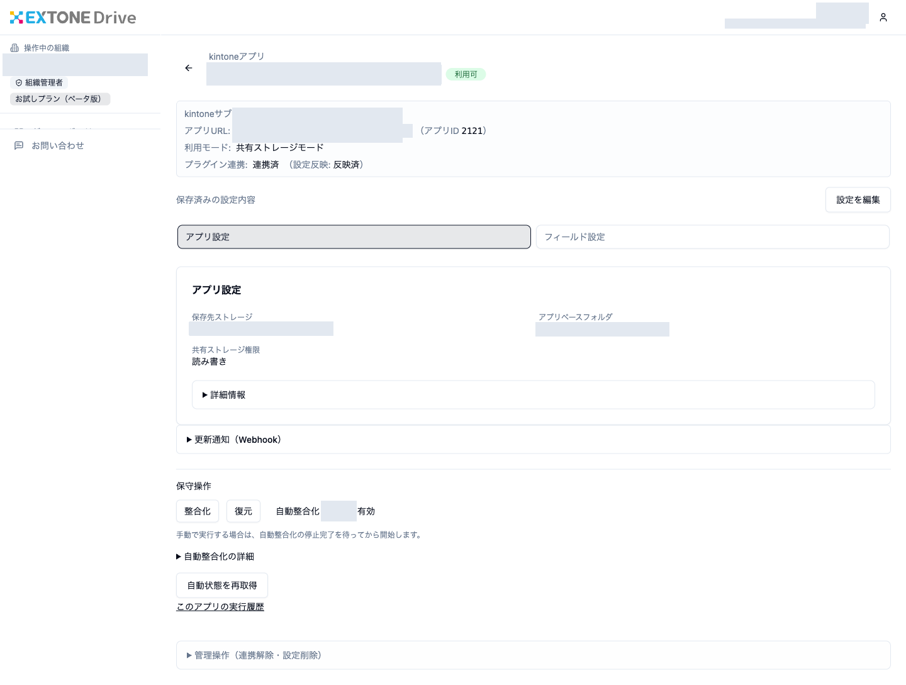Click the 設定を編集 button
This screenshot has height=685, width=906.
(x=858, y=200)
